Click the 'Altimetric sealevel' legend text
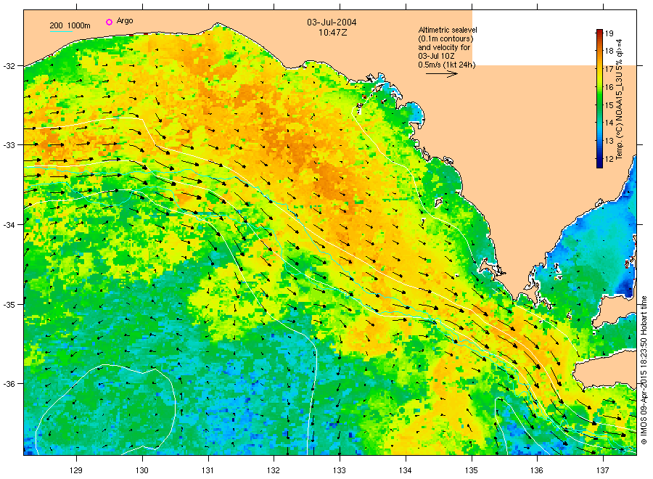Image resolution: width=653 pixels, height=479 pixels. [448, 30]
